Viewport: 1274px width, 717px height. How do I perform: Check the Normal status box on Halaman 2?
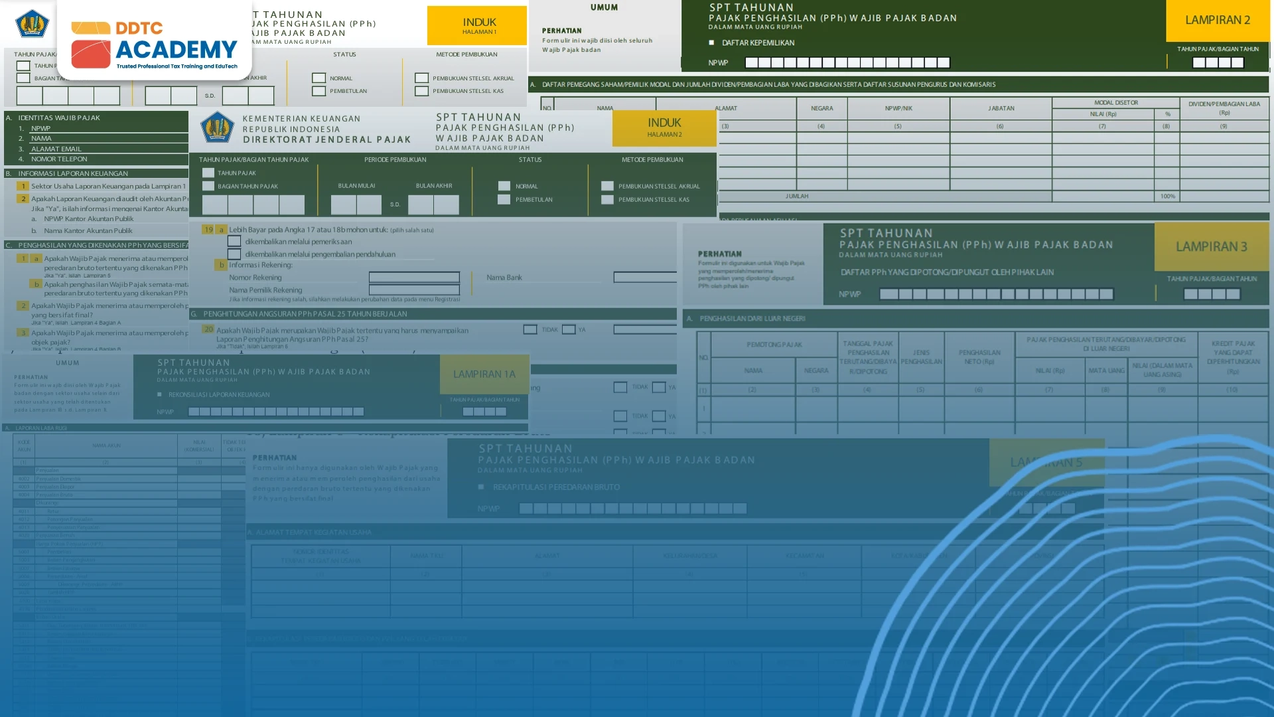coord(504,187)
